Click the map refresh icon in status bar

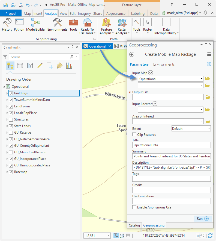point(210,236)
